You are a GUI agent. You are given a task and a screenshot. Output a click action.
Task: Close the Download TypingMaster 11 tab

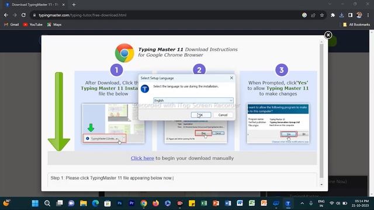coord(64,5)
